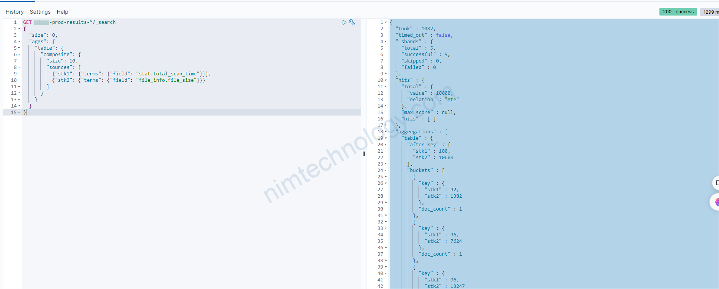The height and width of the screenshot is (289, 719).
Task: Click the vertical splitter handle between editor panes
Action: [x=364, y=154]
